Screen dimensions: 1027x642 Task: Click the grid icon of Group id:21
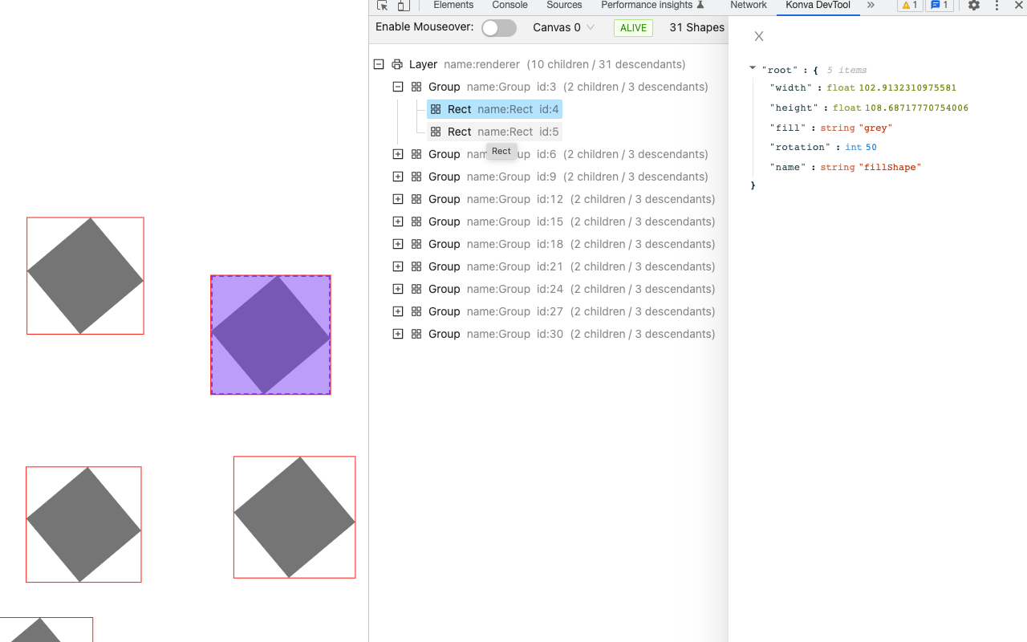click(x=416, y=266)
